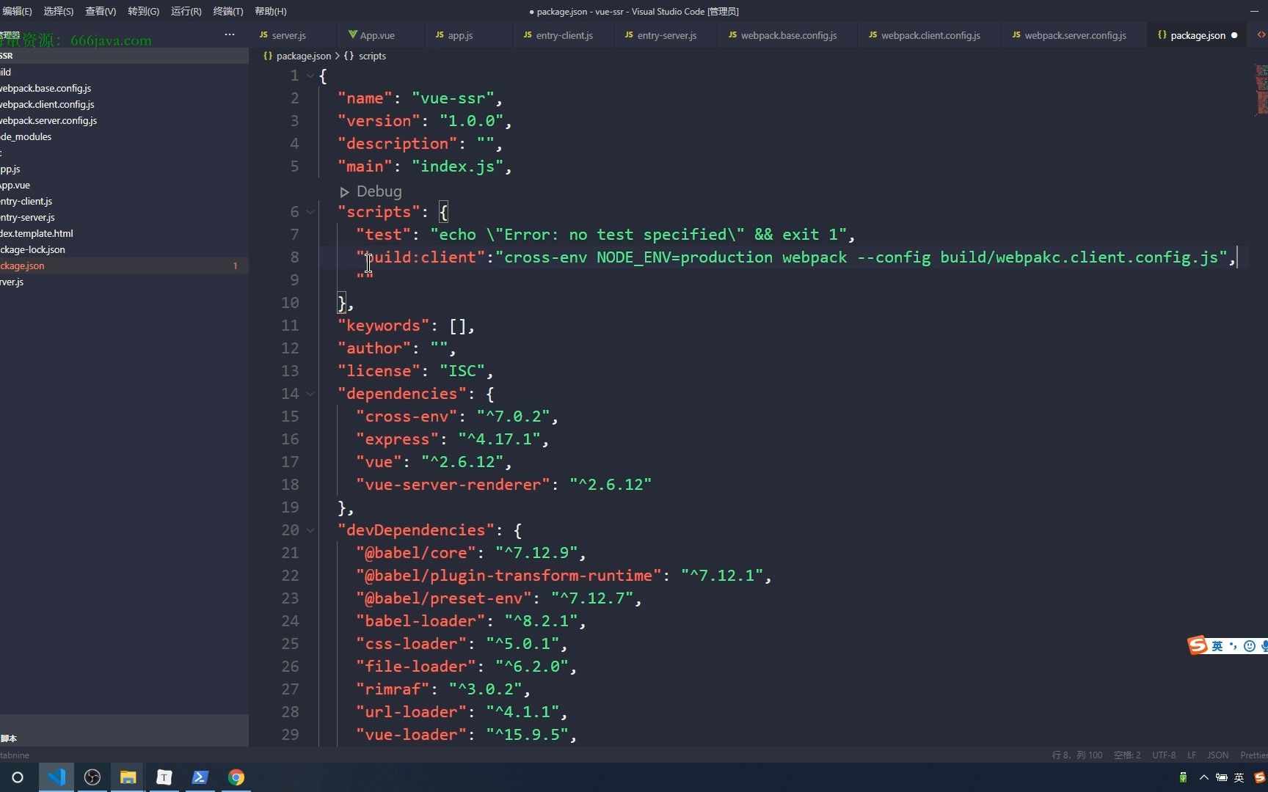Open Sogou emoji smiley icon
This screenshot has height=792, width=1268.
[x=1250, y=646]
